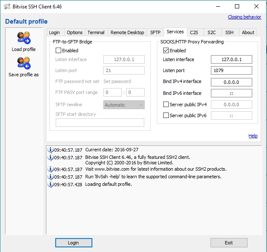Open the Options tab
Viewport: 267px width, 252px height.
(x=75, y=32)
